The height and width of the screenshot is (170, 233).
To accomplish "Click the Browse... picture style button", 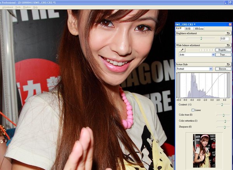I will pyautogui.click(x=223, y=69).
